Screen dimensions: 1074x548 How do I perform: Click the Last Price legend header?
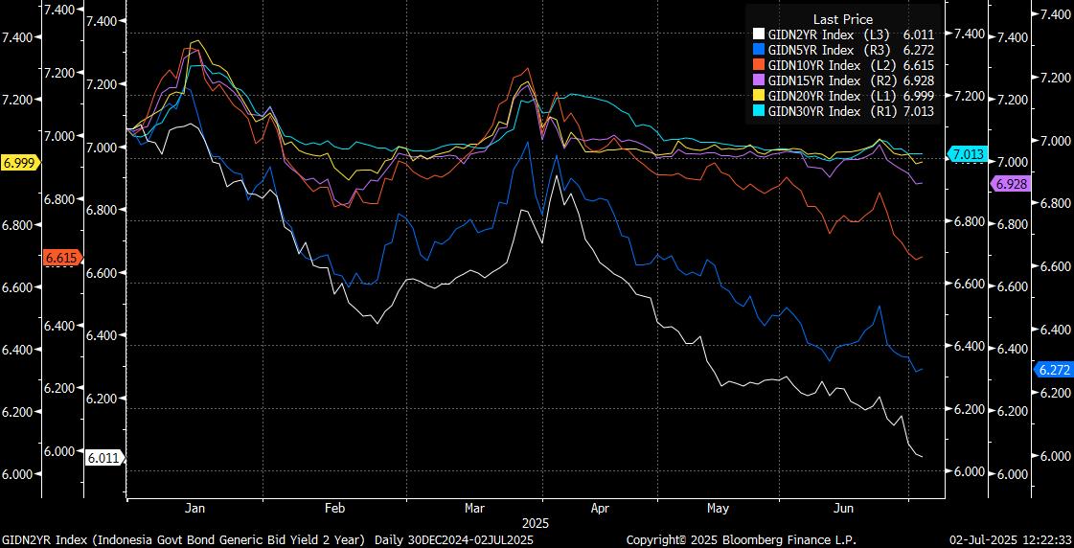point(842,19)
